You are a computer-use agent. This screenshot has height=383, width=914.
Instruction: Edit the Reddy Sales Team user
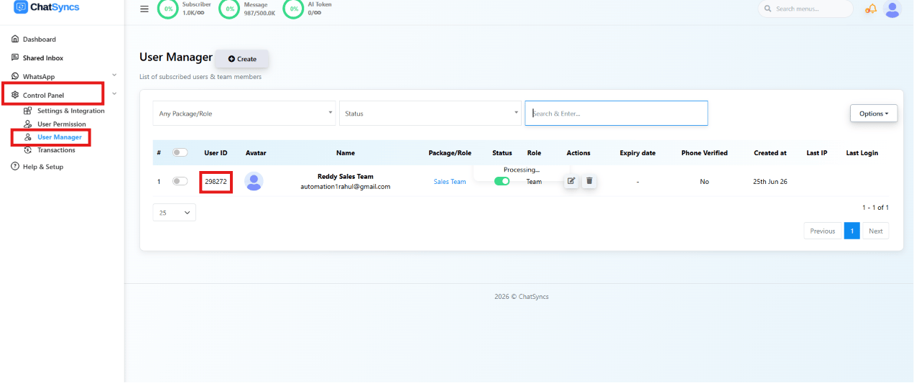pos(571,181)
